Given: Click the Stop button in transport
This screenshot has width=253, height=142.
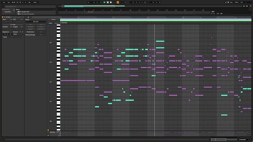Looking at the screenshot, I should [x=108, y=2].
